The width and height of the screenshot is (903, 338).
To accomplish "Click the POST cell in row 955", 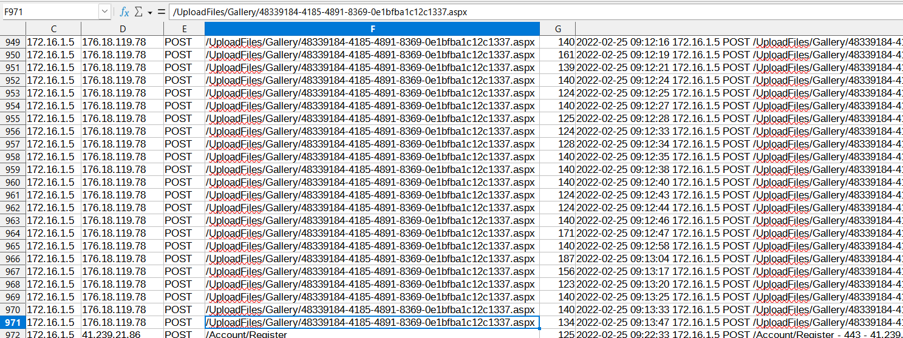I will pyautogui.click(x=184, y=118).
